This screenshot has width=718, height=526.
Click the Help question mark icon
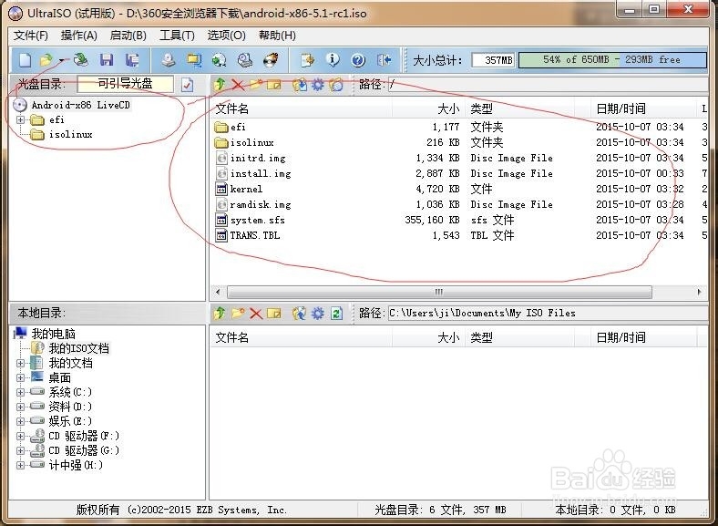click(x=358, y=60)
